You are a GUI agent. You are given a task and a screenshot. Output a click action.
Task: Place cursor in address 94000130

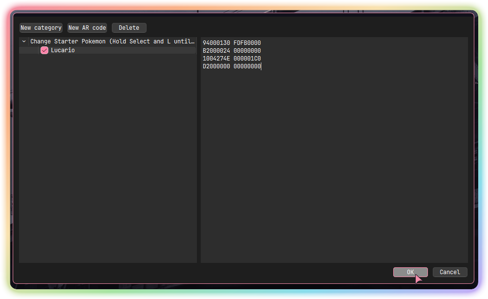pyautogui.click(x=216, y=43)
